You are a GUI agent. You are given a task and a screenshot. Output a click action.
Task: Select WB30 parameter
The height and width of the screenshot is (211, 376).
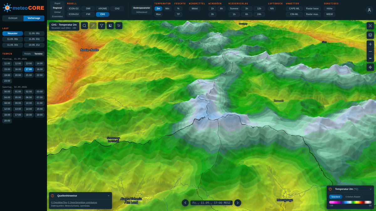330,14
